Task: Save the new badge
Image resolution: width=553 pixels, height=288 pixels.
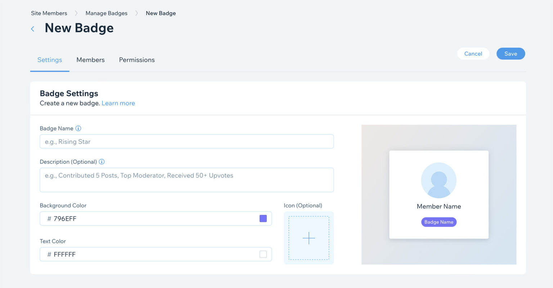Action: [x=511, y=53]
